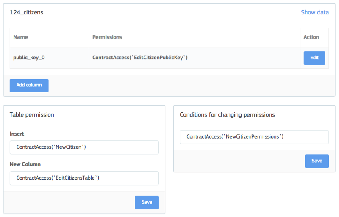
Task: Focus the NewCitizenPermissions conditions field
Action: click(x=254, y=137)
